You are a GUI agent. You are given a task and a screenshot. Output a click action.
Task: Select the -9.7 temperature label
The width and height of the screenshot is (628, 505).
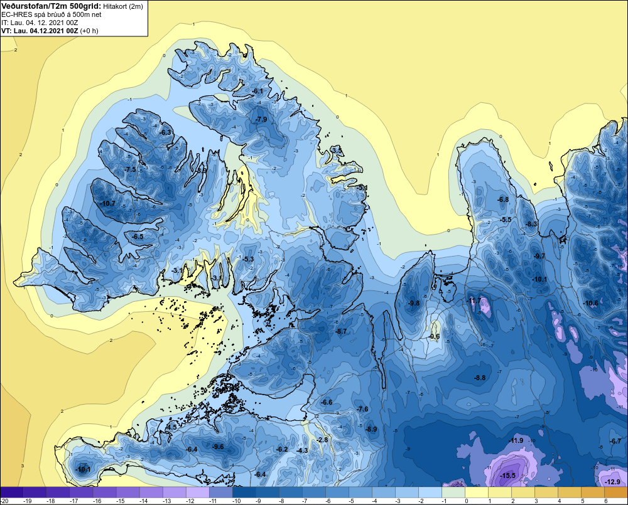(x=539, y=256)
